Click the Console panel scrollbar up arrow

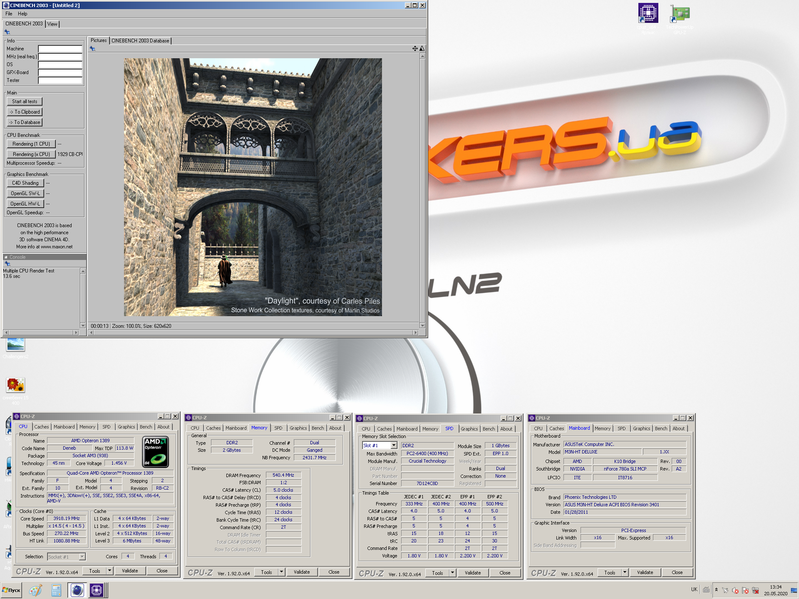coord(83,271)
